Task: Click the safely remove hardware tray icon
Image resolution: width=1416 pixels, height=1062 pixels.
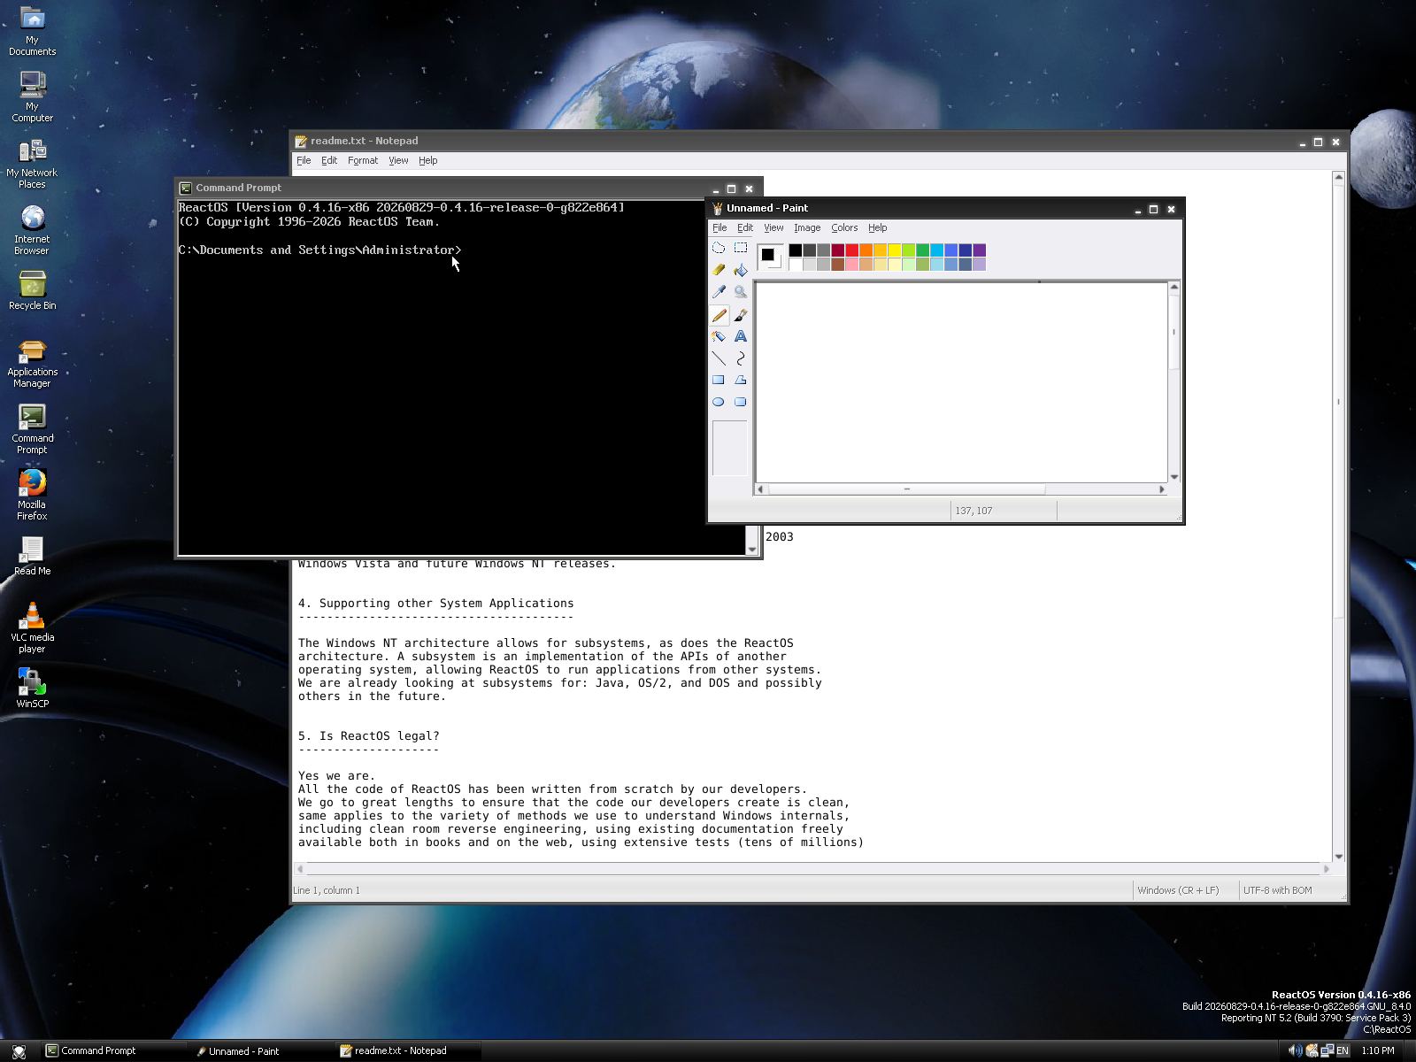Action: tap(1312, 1050)
